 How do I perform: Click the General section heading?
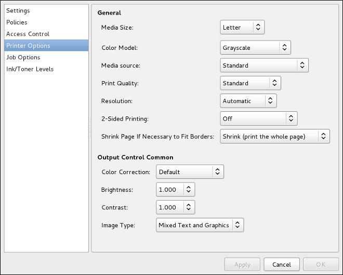pyautogui.click(x=109, y=12)
